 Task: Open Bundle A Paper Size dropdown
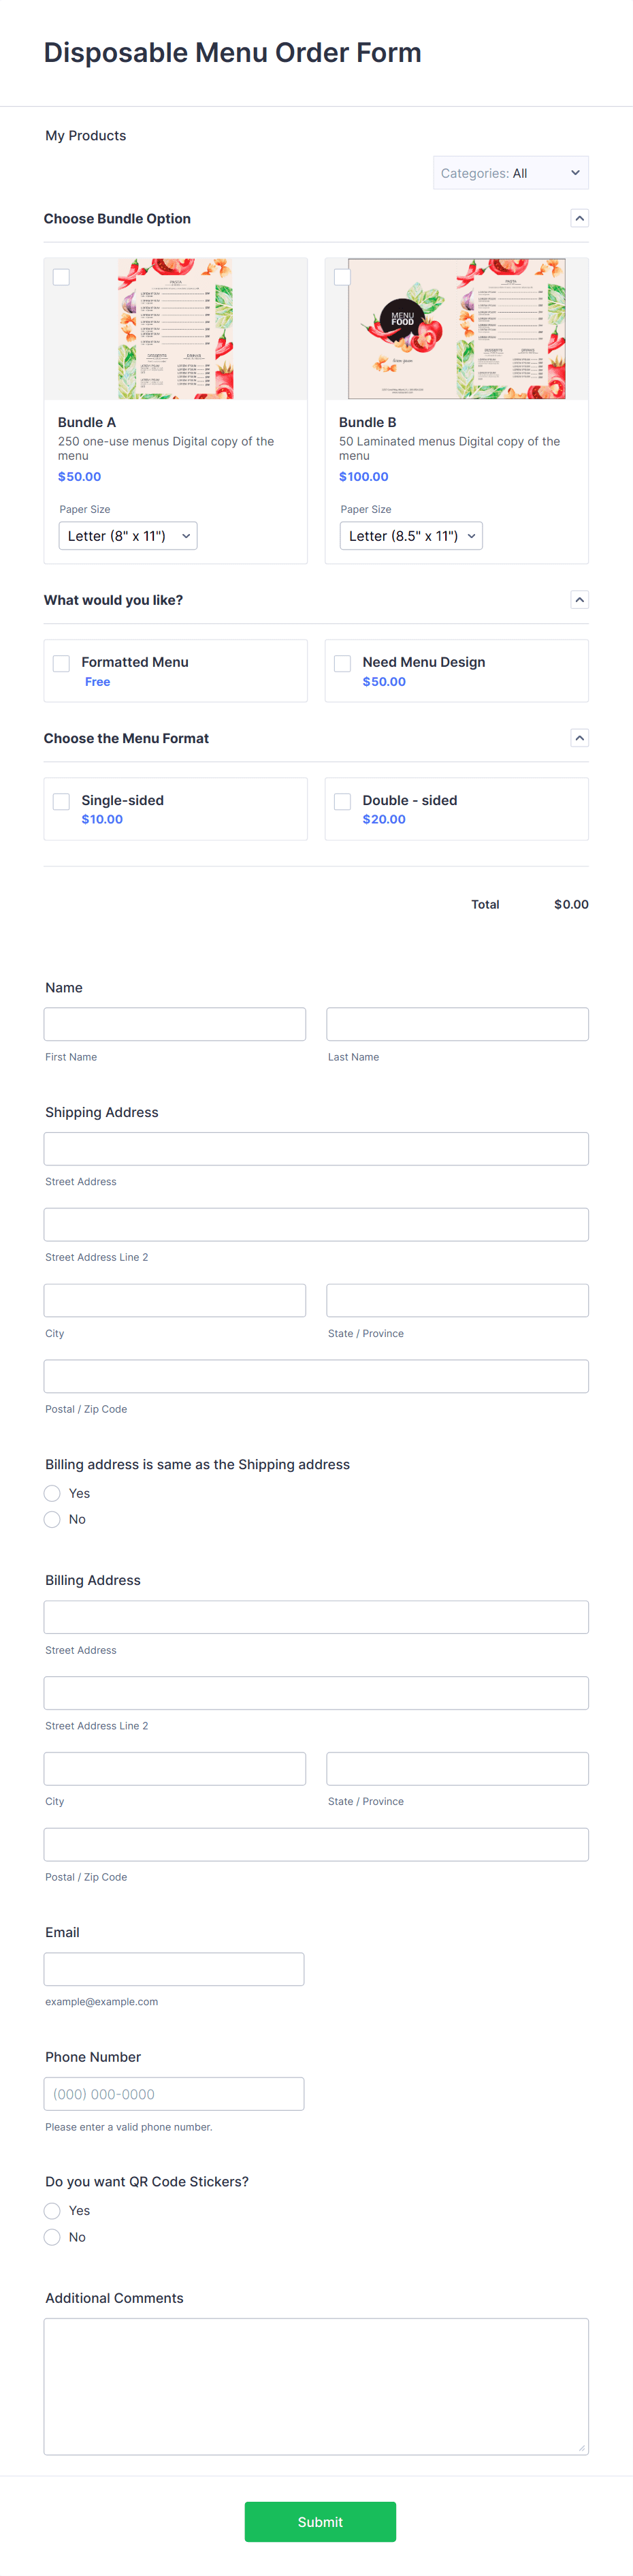tap(127, 535)
